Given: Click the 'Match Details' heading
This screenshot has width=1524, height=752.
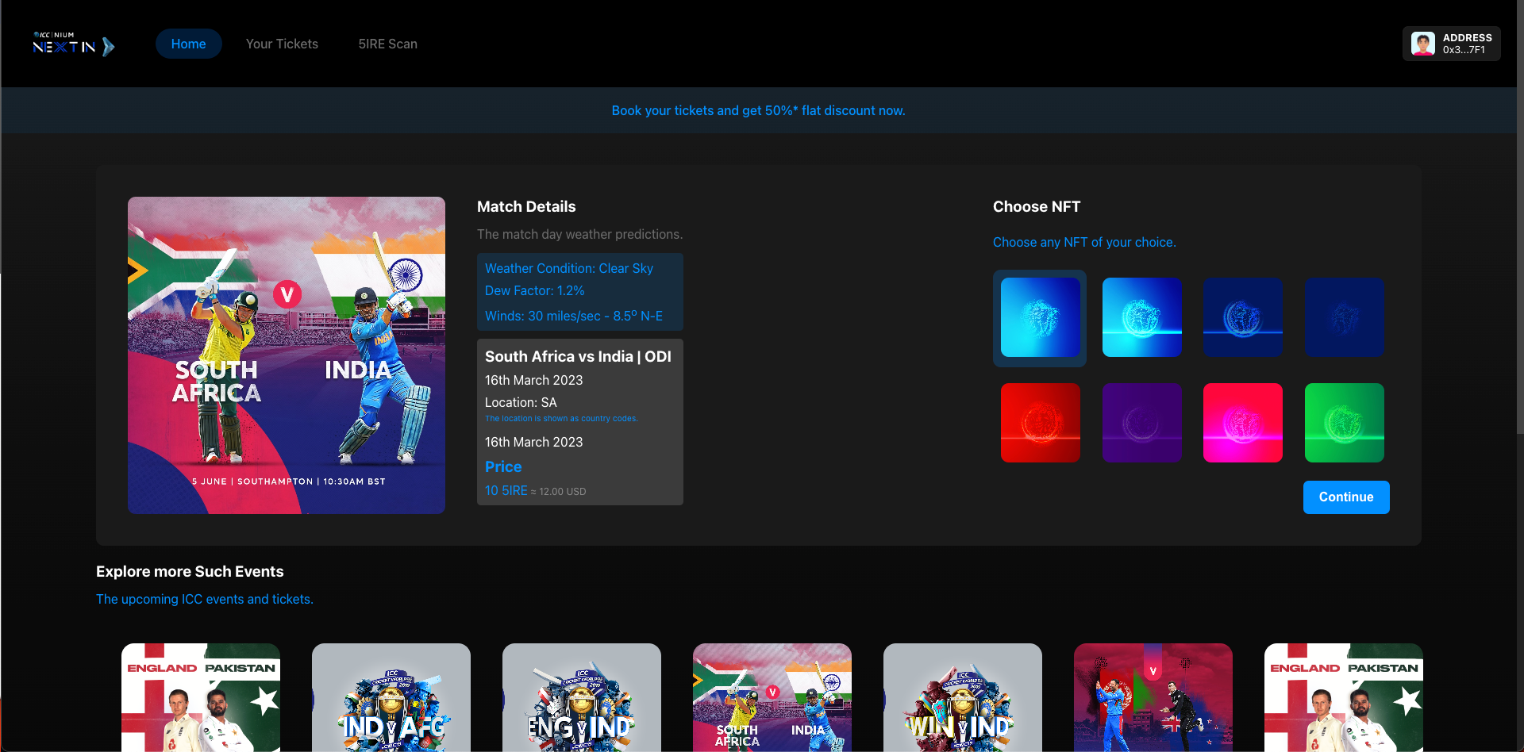Looking at the screenshot, I should 526,207.
